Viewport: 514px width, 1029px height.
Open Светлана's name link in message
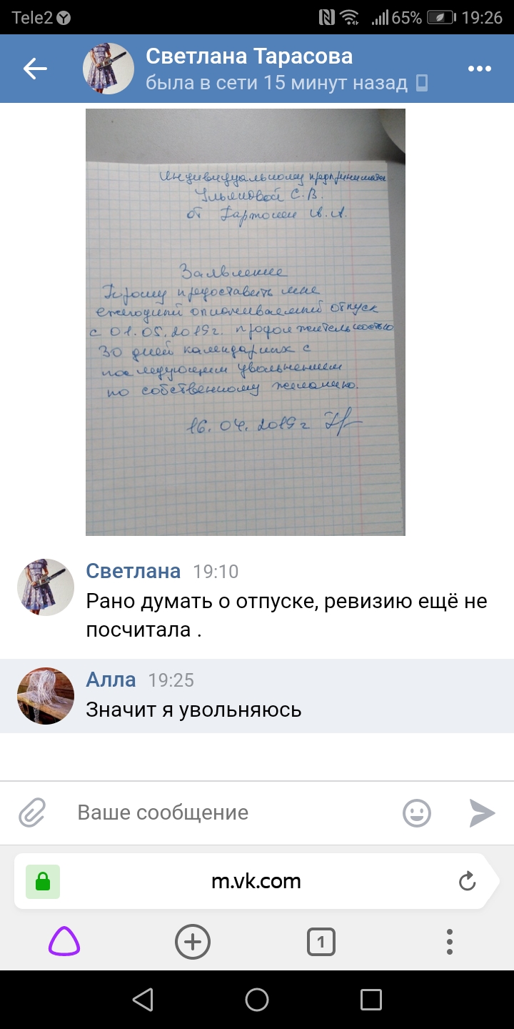tap(133, 571)
